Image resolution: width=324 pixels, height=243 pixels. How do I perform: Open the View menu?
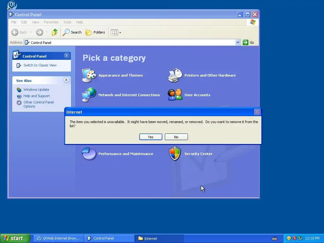pos(35,22)
